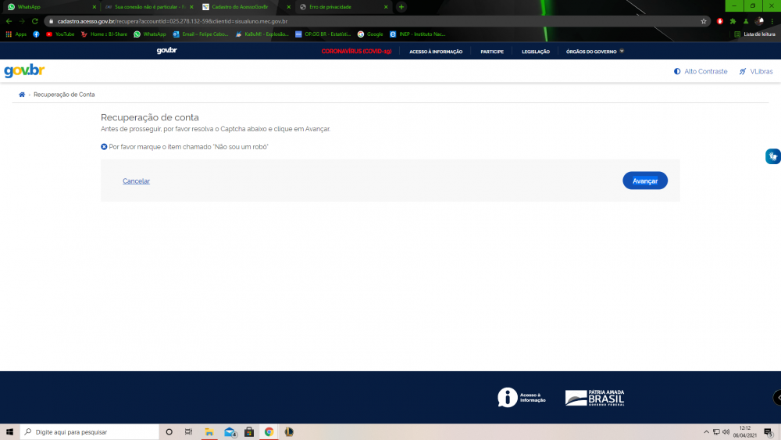Open Task View on the taskbar
Image resolution: width=781 pixels, height=440 pixels.
[x=188, y=431]
